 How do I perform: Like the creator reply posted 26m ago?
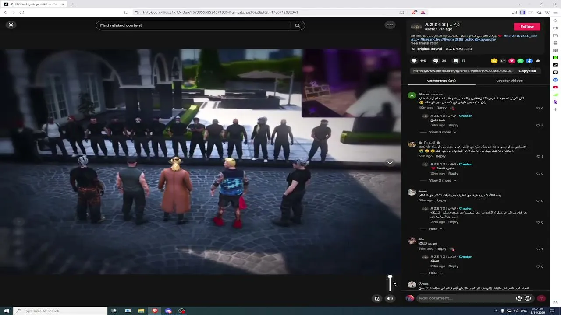(x=538, y=174)
